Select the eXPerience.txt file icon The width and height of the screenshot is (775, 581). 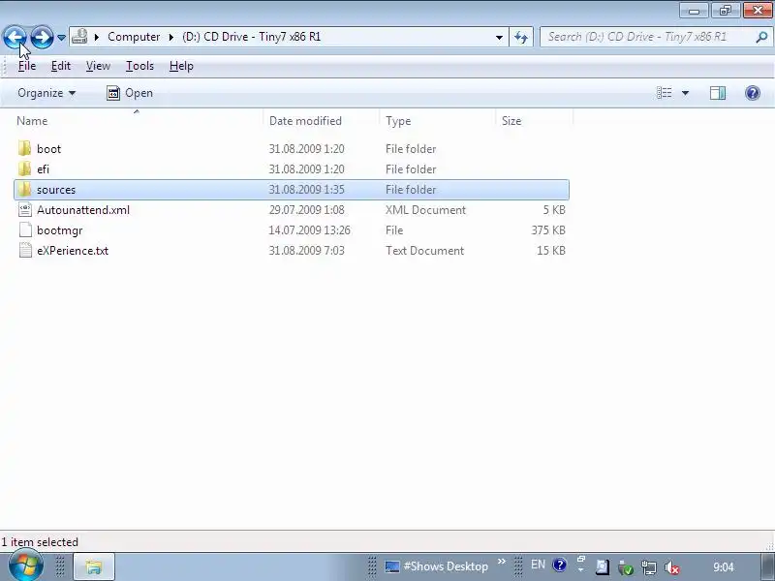[25, 250]
